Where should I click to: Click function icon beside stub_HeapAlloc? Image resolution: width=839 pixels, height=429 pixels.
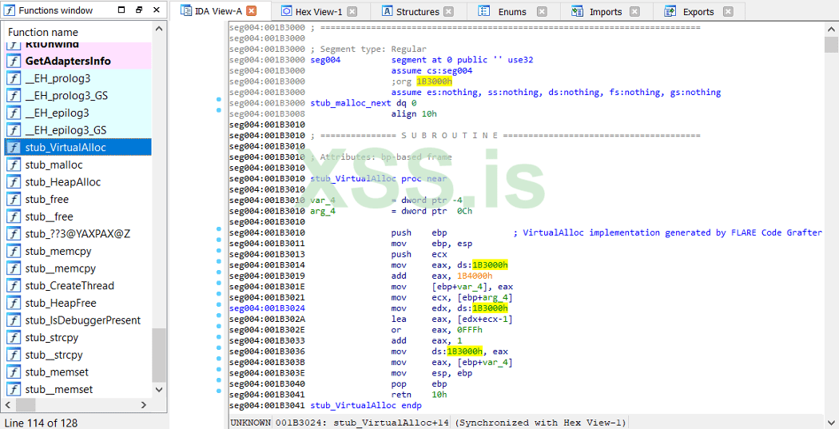point(14,182)
